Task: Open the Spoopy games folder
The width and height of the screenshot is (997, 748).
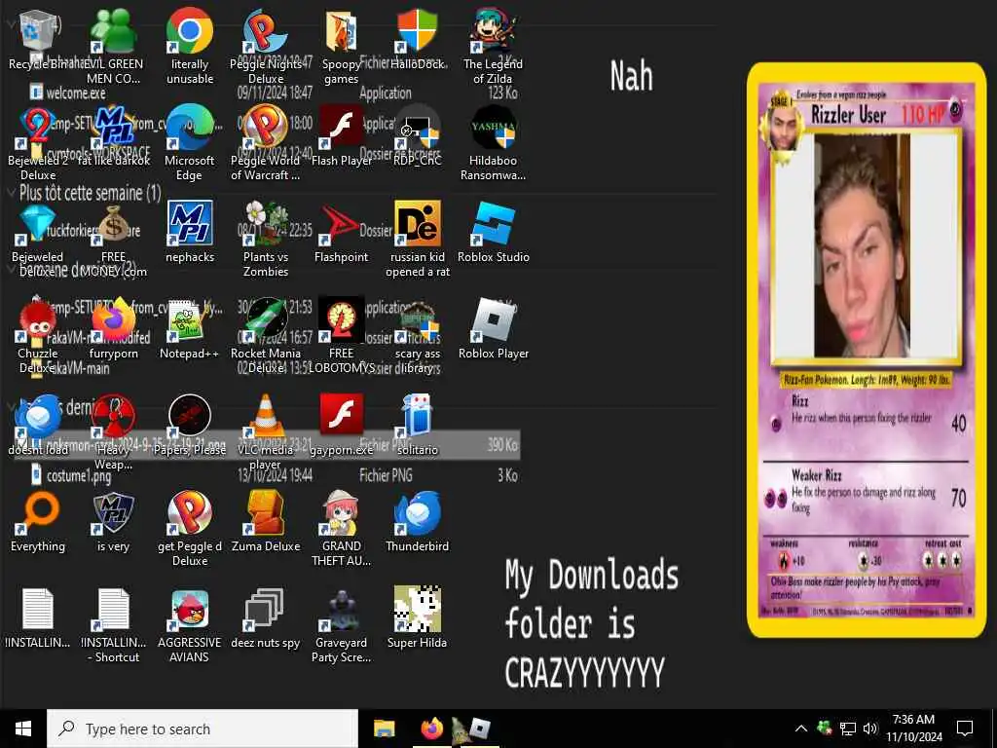Action: [342, 32]
